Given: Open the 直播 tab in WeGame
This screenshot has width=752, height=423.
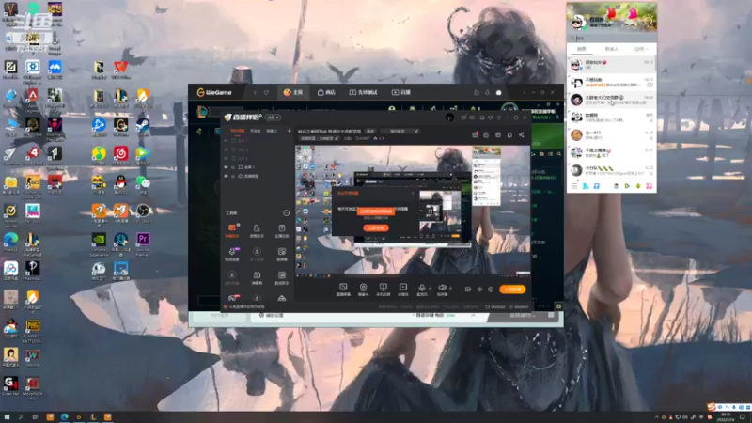Looking at the screenshot, I should pos(401,92).
